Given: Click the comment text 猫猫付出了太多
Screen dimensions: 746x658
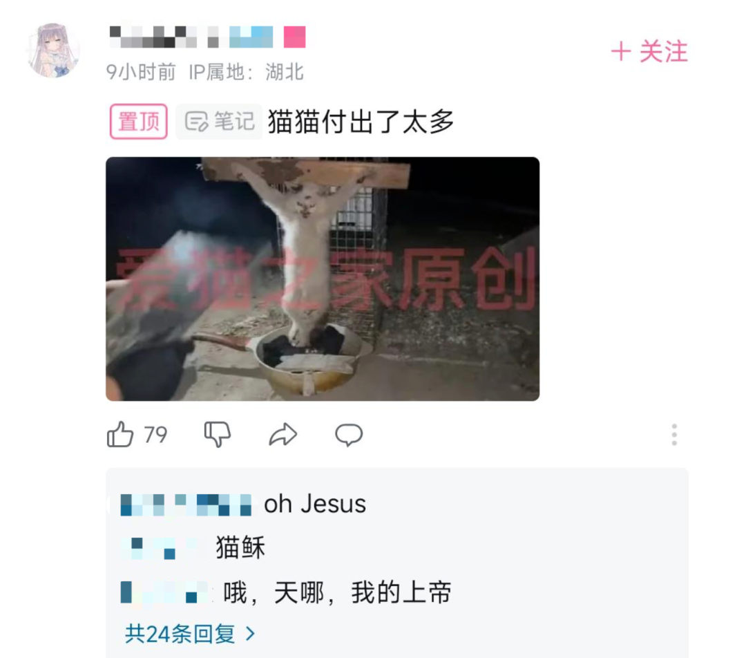Looking at the screenshot, I should [361, 122].
